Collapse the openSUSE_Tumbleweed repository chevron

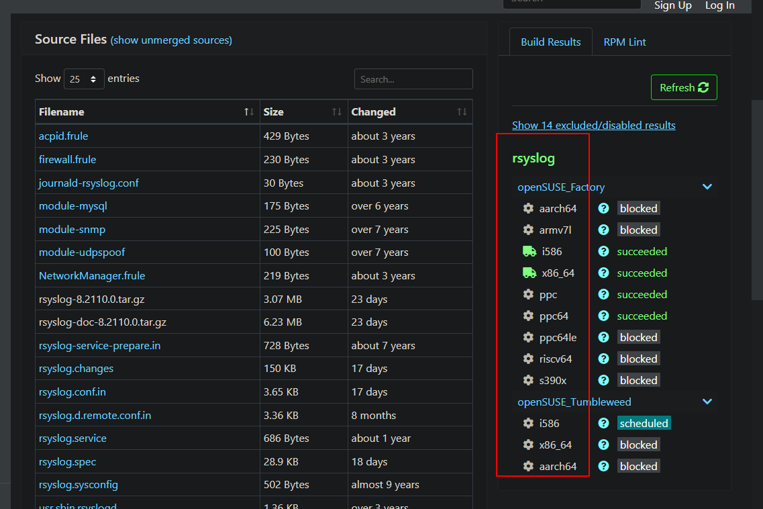(707, 402)
